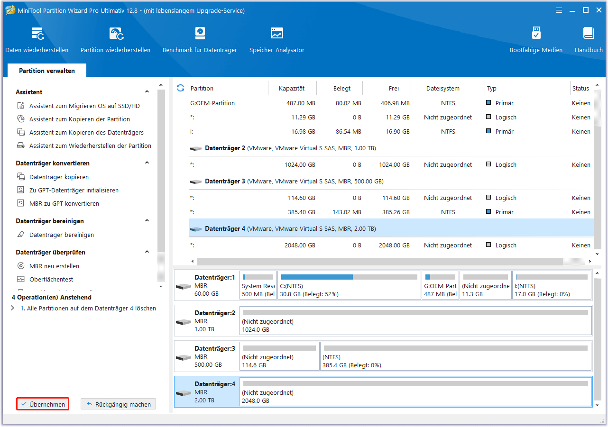Open Speicher-Analysator
Screen dimensions: 608x427
click(277, 40)
